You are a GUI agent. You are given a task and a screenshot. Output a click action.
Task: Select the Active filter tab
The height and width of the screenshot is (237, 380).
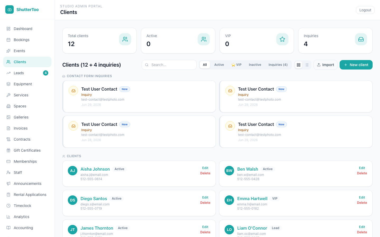(x=219, y=65)
